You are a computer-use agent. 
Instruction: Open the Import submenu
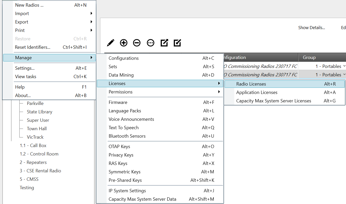49,14
